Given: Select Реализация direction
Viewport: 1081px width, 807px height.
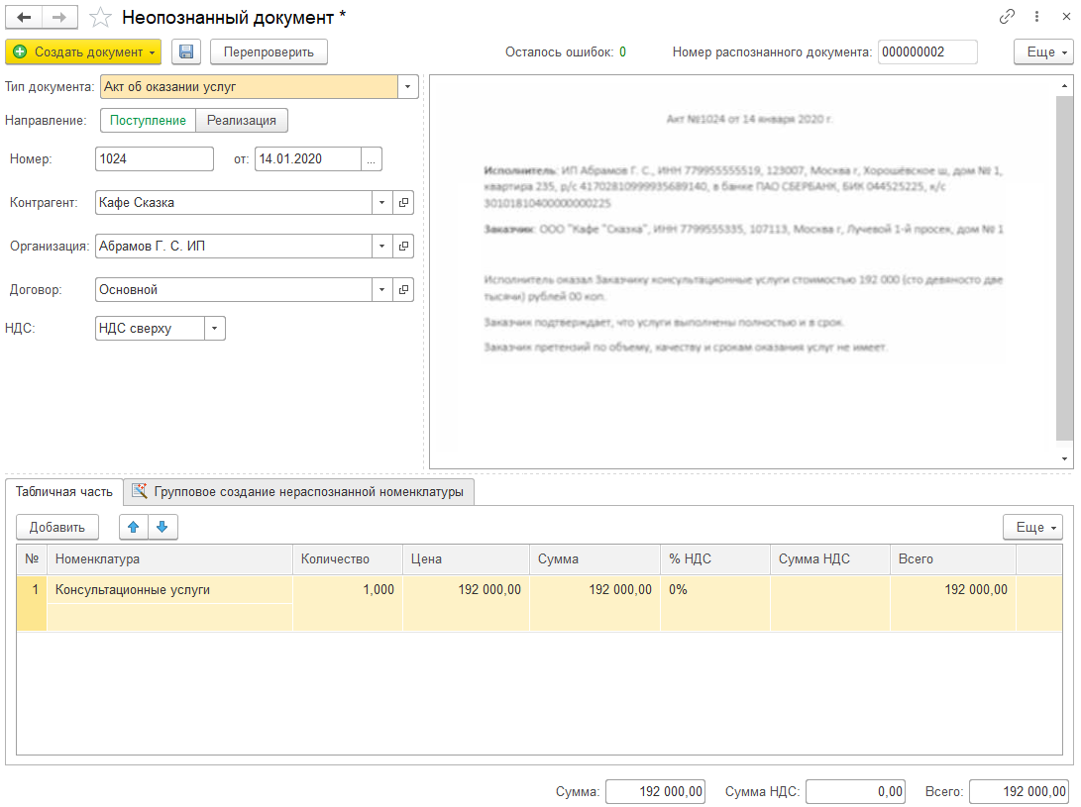Looking at the screenshot, I should pos(242,120).
